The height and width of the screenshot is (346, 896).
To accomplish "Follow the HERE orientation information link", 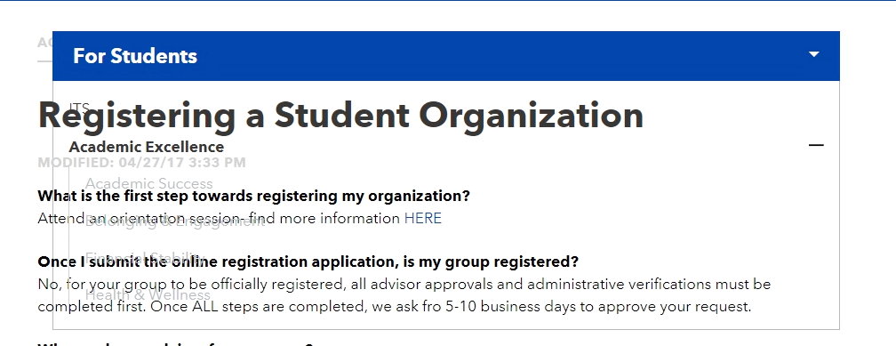I will (423, 219).
